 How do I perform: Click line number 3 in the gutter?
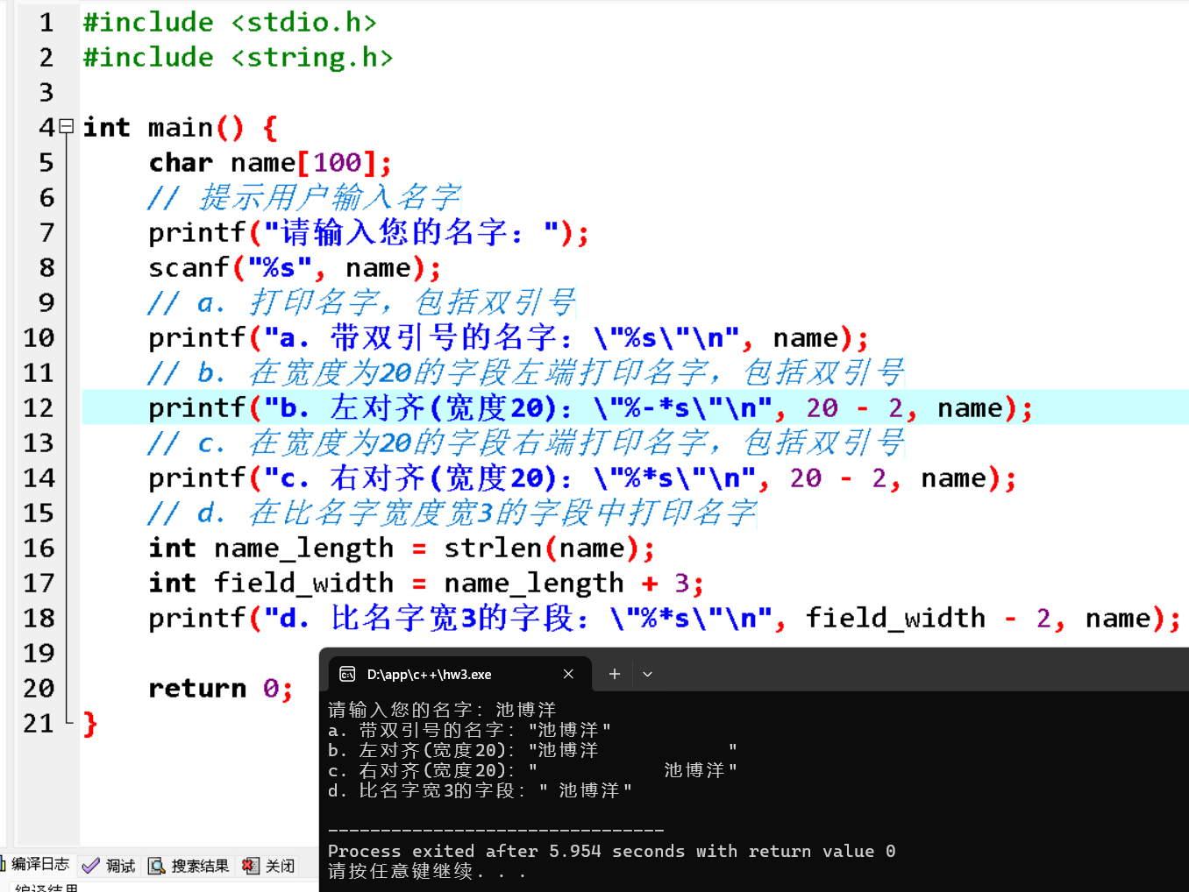tap(46, 92)
